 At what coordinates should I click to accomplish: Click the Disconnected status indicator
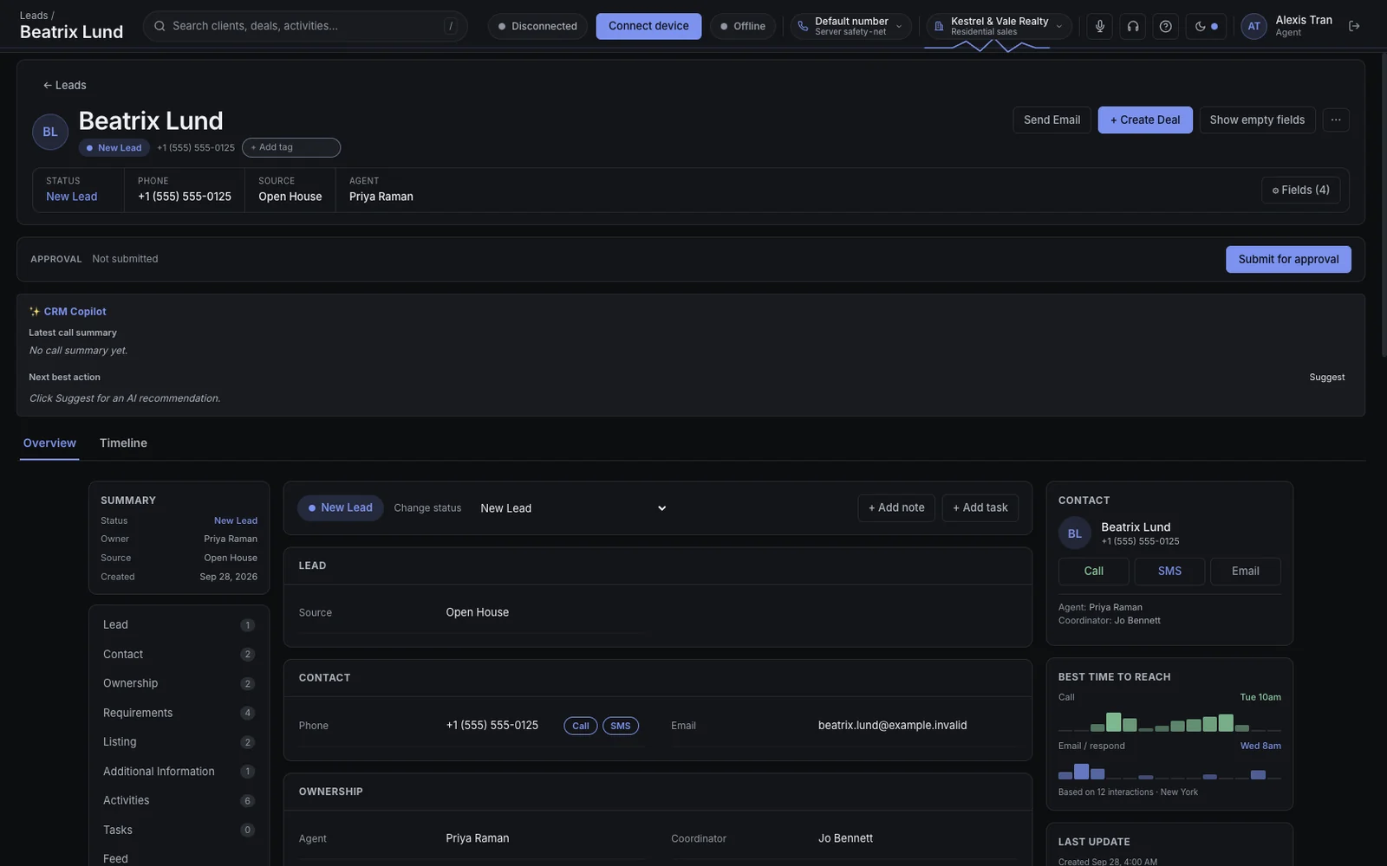[x=537, y=26]
